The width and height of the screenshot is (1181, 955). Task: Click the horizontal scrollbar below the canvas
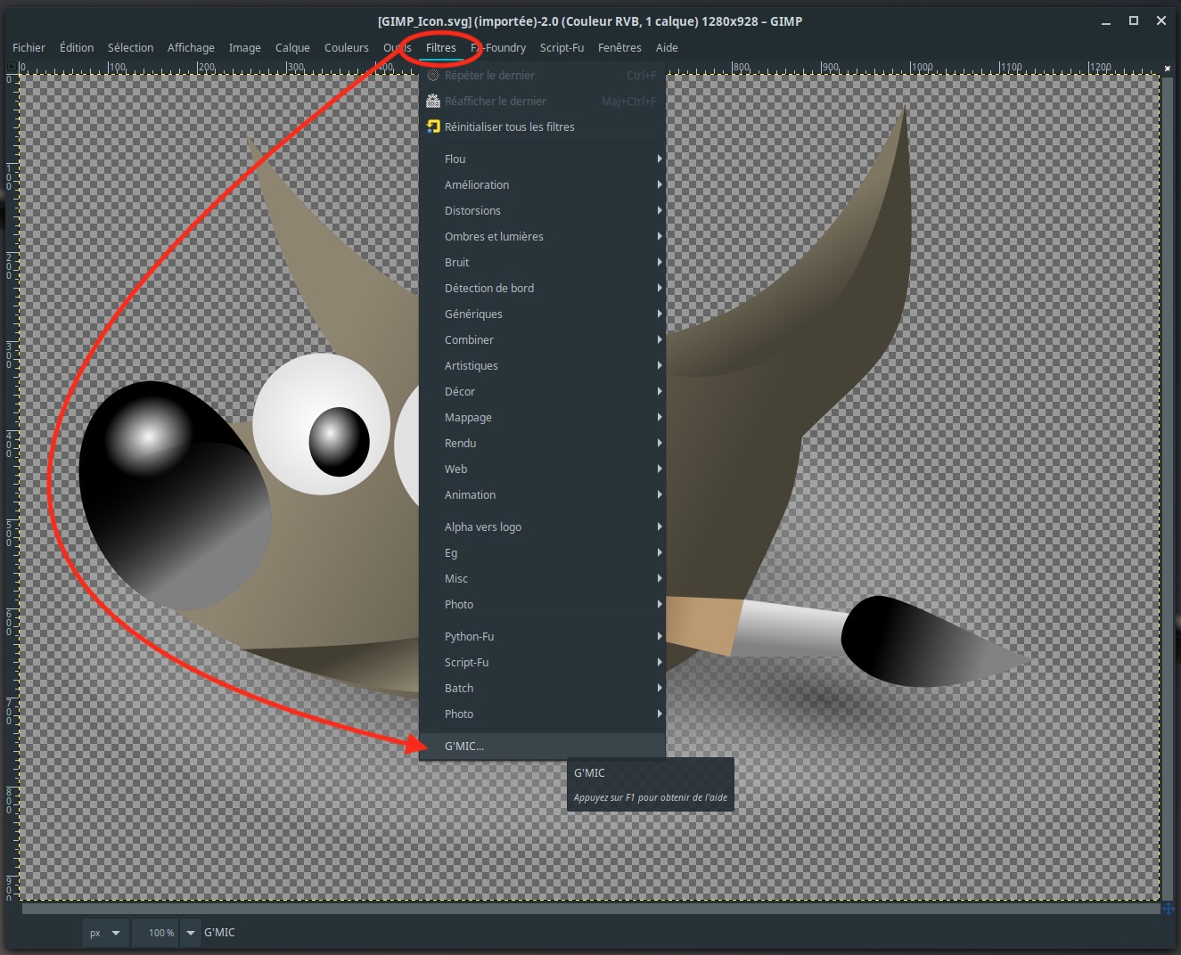click(x=590, y=909)
